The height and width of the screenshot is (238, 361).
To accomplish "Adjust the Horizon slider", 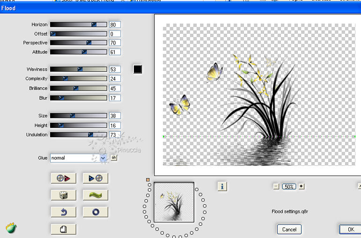I will 79,24.
